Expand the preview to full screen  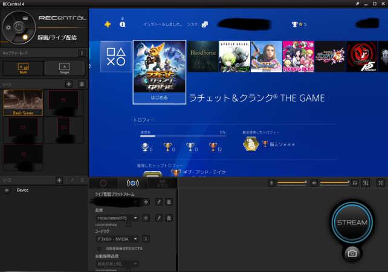click(381, 183)
